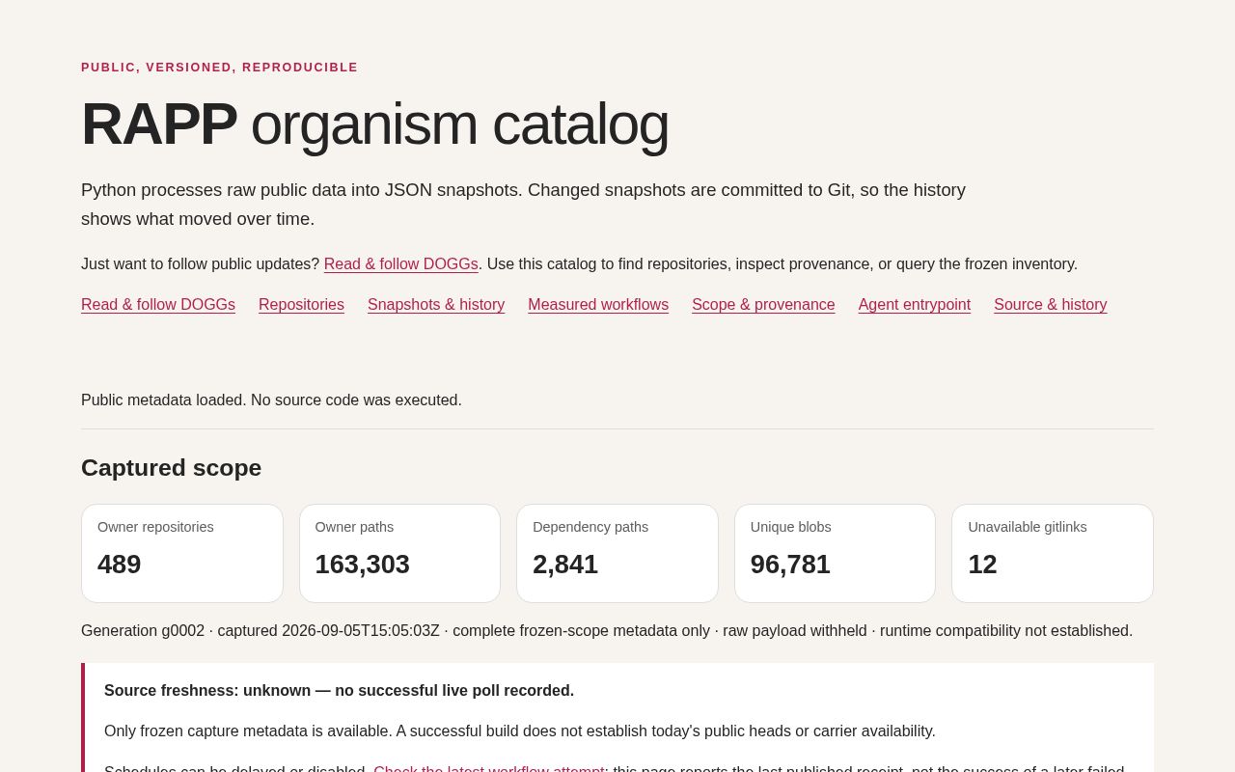
Task: Click the PUBLIC, VERSIONED, REPRODUCIBLE label
Action: (x=219, y=68)
